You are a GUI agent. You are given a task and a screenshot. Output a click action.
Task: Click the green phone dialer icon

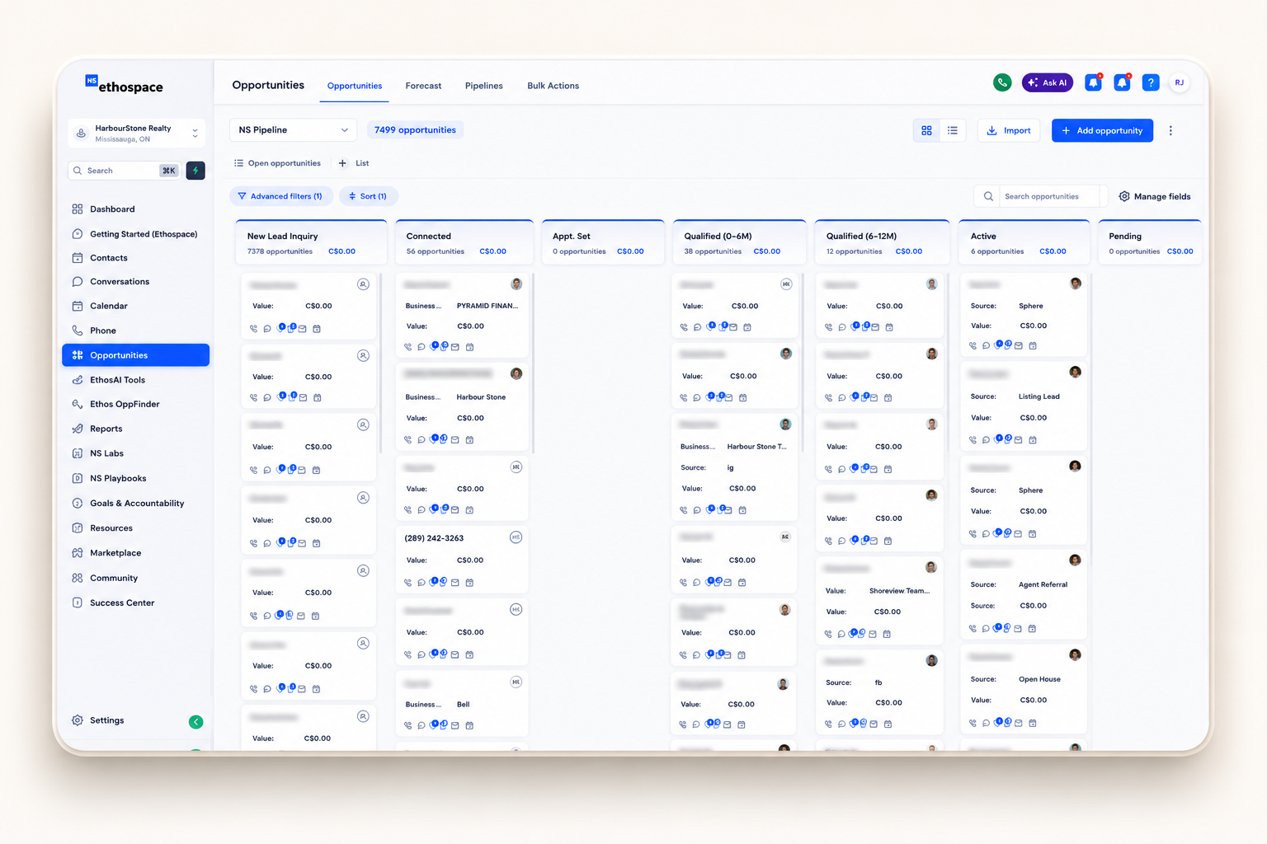pos(1002,82)
